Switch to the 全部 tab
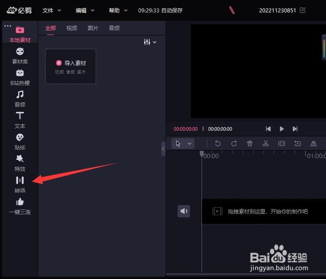The height and width of the screenshot is (279, 326). click(50, 28)
